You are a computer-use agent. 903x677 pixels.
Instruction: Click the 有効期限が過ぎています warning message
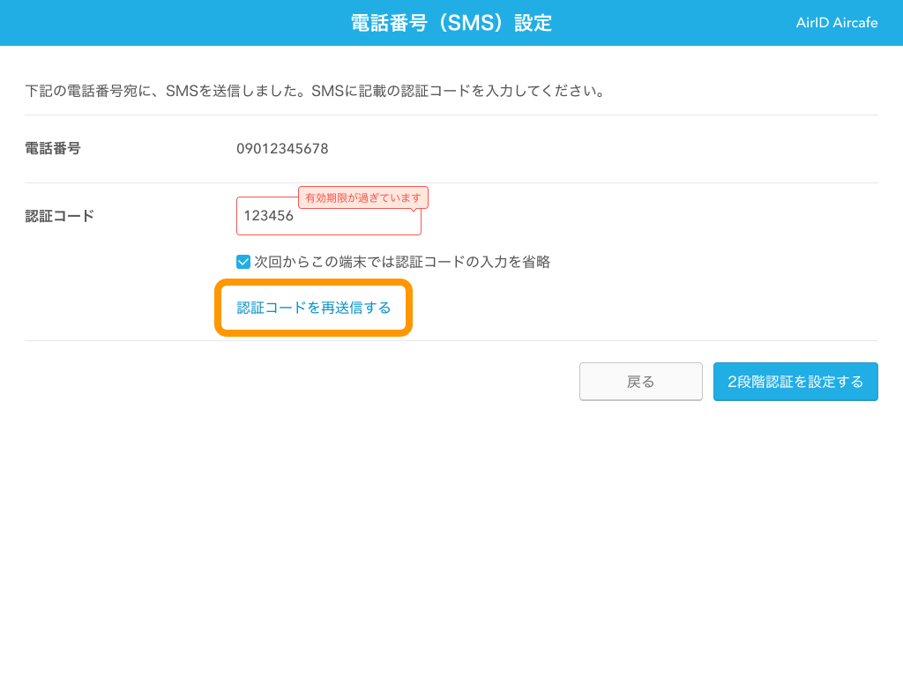pyautogui.click(x=364, y=197)
